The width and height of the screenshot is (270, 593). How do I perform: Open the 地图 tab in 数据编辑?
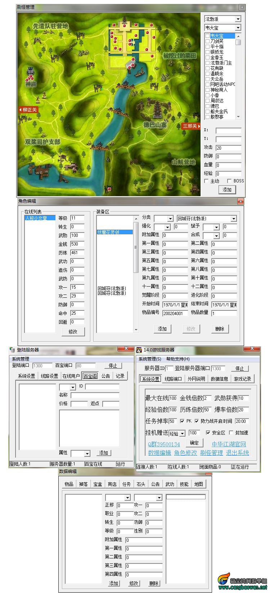pyautogui.click(x=199, y=484)
